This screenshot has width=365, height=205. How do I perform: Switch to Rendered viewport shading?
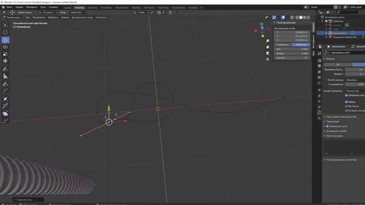tap(309, 18)
